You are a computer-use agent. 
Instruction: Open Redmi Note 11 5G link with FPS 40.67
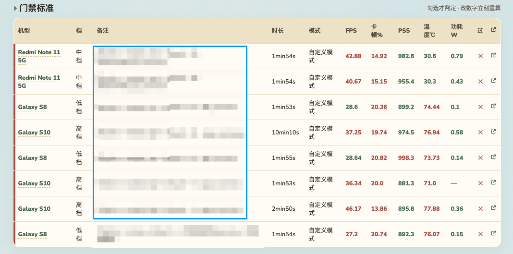[39, 82]
